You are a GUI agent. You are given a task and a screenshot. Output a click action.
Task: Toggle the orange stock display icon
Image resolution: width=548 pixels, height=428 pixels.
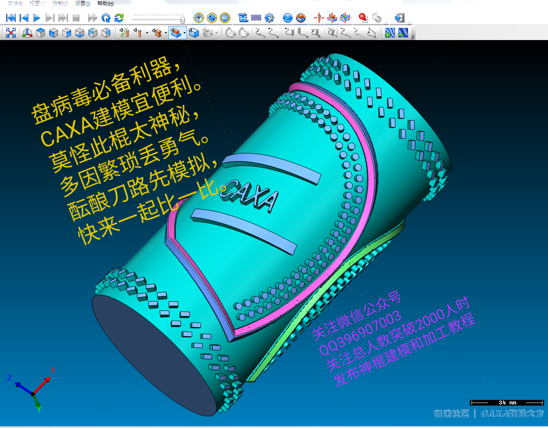301,18
